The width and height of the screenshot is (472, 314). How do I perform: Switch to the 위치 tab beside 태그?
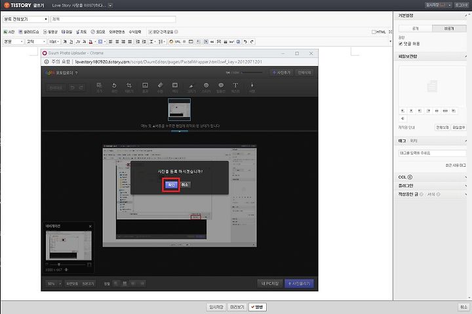(x=414, y=141)
